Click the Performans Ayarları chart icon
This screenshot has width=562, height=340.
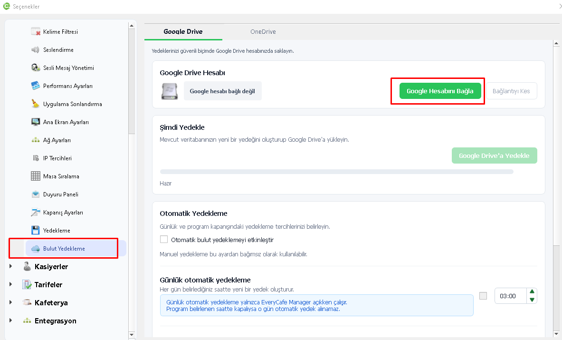pos(36,86)
